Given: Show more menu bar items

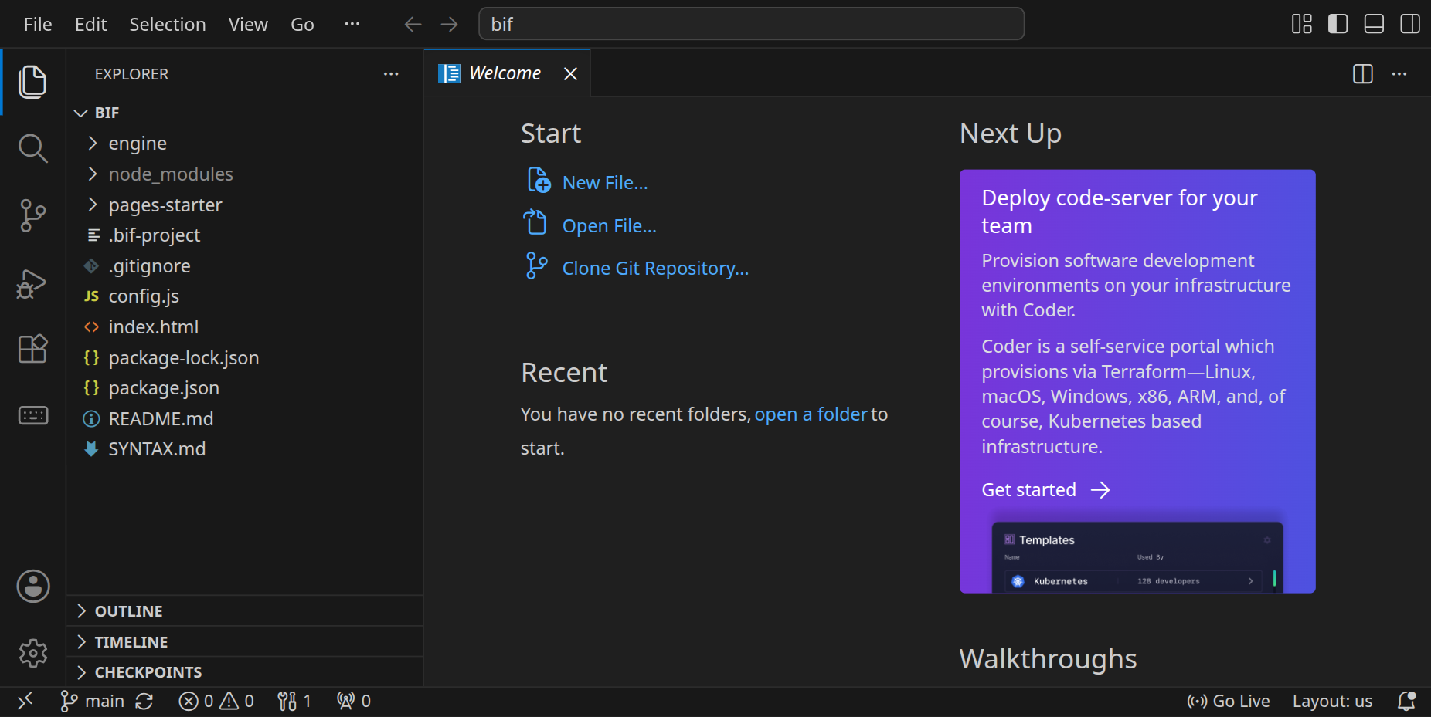Looking at the screenshot, I should point(352,24).
